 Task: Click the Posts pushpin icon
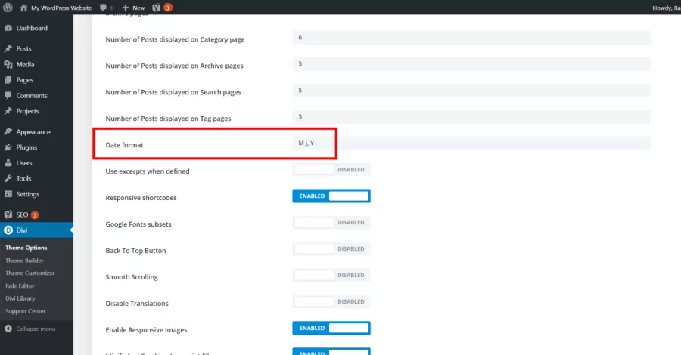[8, 48]
